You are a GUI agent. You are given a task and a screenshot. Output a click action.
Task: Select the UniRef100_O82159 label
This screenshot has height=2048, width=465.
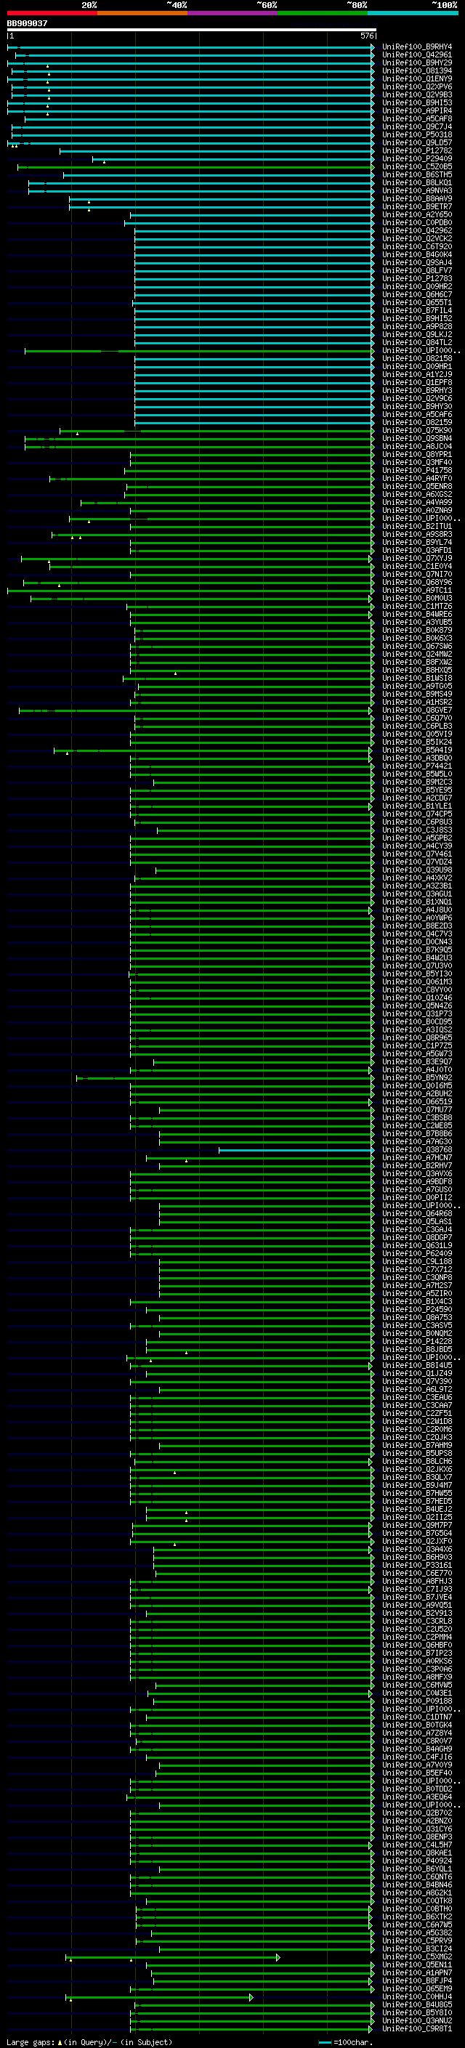416,422
